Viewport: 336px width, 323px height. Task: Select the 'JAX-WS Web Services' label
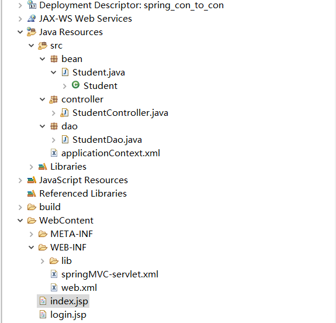click(85, 19)
